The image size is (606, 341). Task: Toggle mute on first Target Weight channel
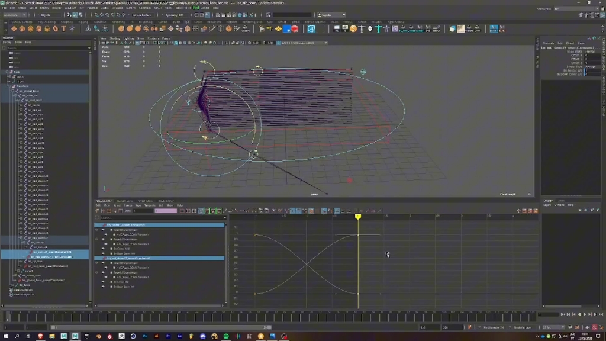coord(103,230)
